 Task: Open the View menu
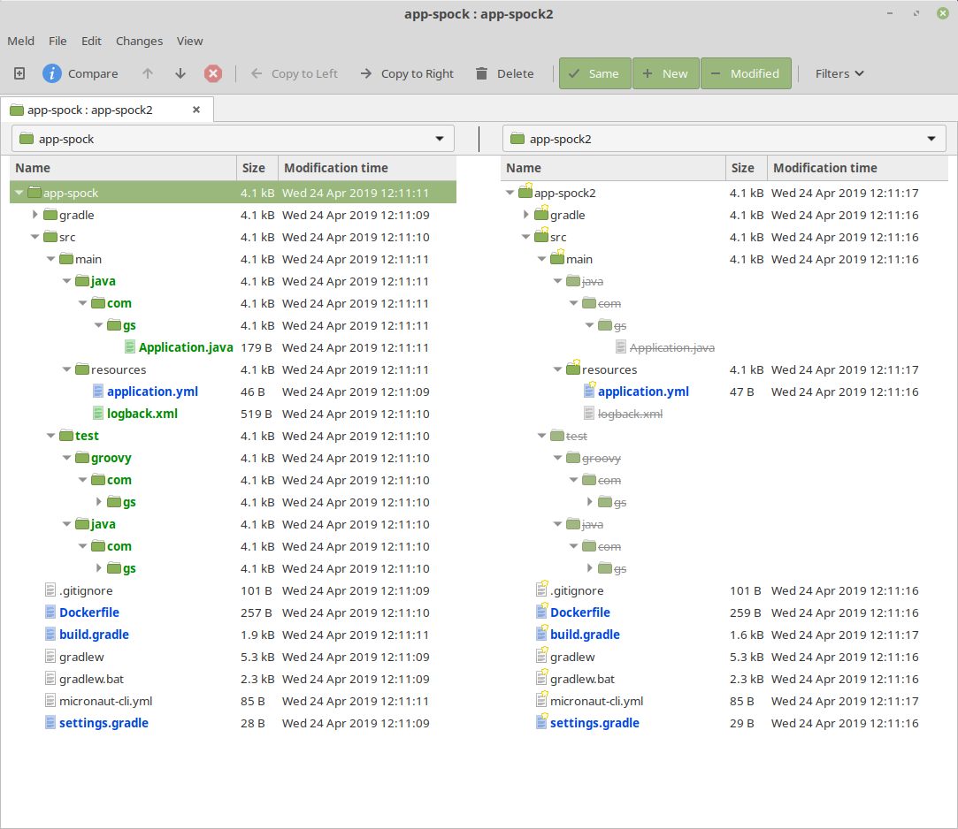pos(189,41)
